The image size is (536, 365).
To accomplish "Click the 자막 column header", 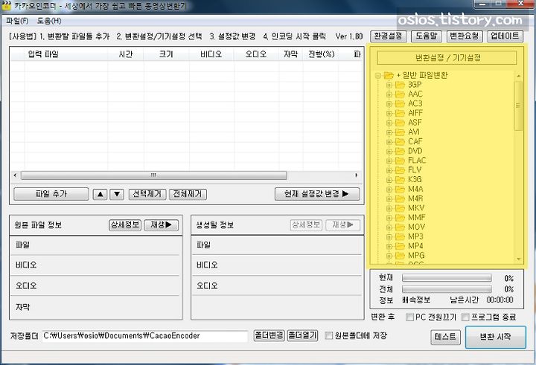I will click(x=290, y=54).
